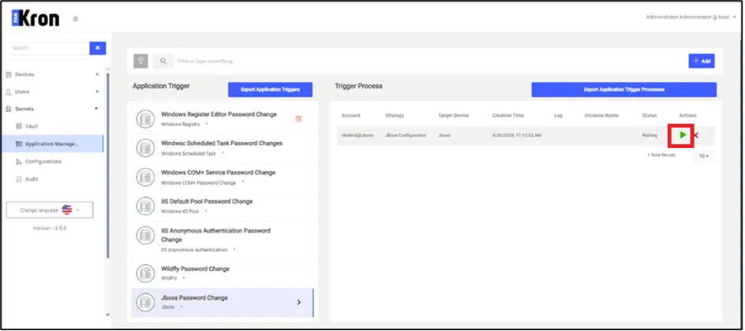Click the Users sidebar icon

coord(8,91)
